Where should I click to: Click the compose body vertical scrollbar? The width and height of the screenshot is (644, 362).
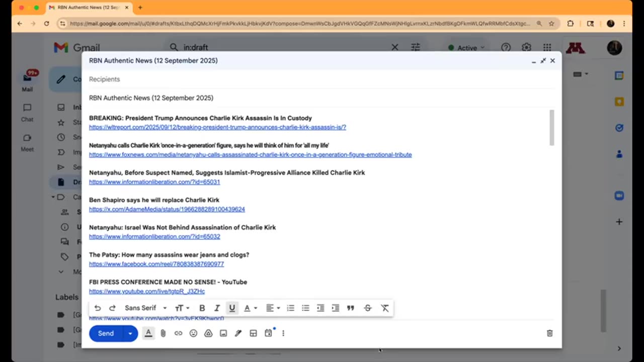pos(552,128)
